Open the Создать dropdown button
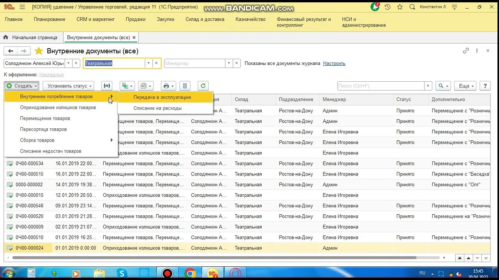499x280 pixels. (21, 86)
